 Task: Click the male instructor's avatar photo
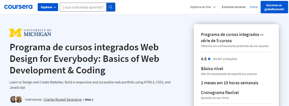(x=13, y=99)
